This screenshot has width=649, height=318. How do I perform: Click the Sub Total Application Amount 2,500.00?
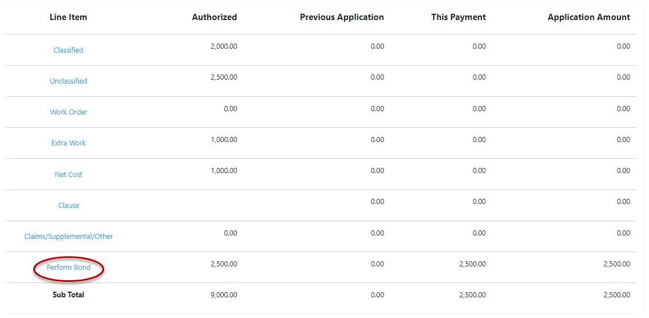tap(617, 295)
